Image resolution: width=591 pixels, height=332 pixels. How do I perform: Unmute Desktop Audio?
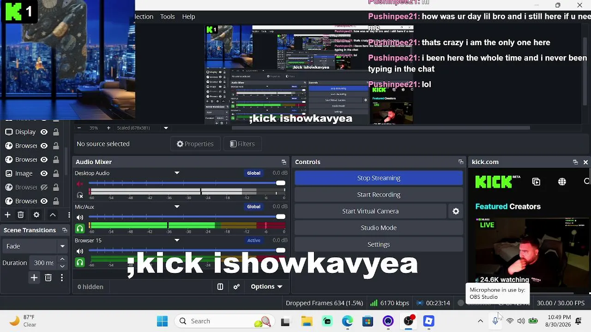point(80,184)
